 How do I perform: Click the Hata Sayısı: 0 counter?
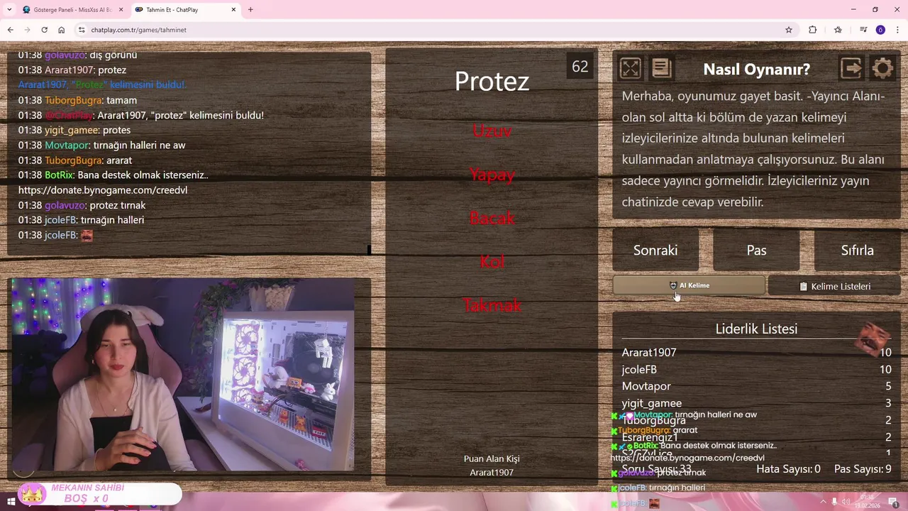(788, 468)
